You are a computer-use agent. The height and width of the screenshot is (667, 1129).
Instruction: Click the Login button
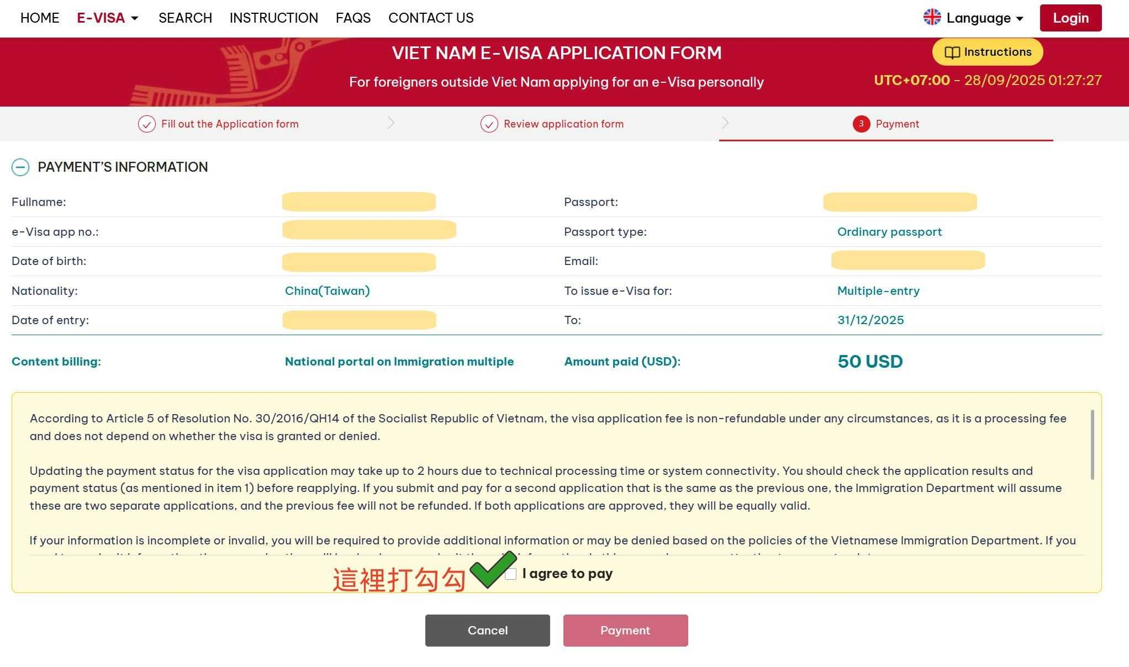coord(1070,18)
